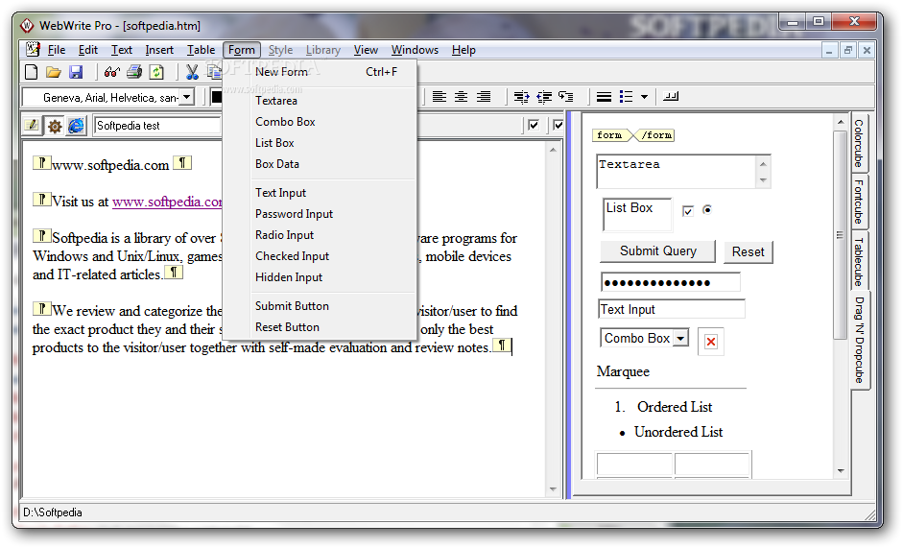Click the line break arrow icon

tap(566, 97)
